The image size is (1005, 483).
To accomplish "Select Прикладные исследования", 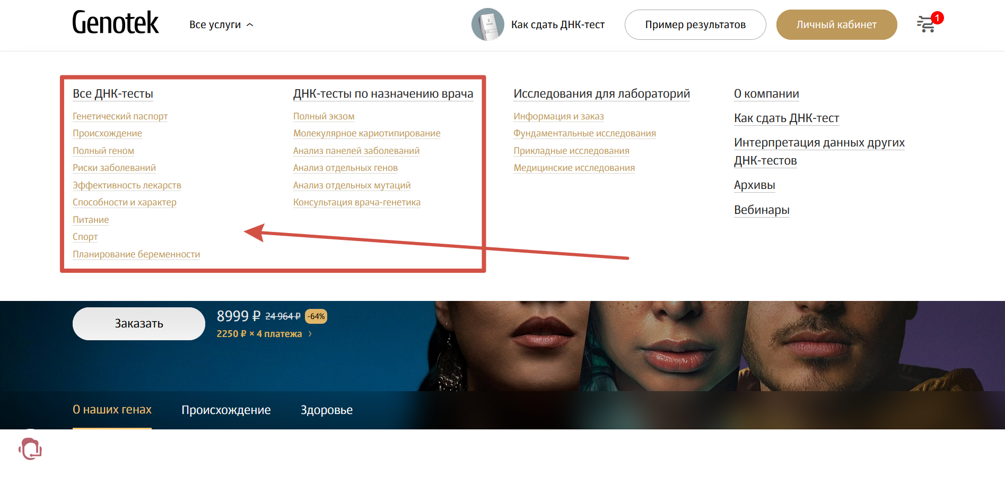I will tap(572, 151).
